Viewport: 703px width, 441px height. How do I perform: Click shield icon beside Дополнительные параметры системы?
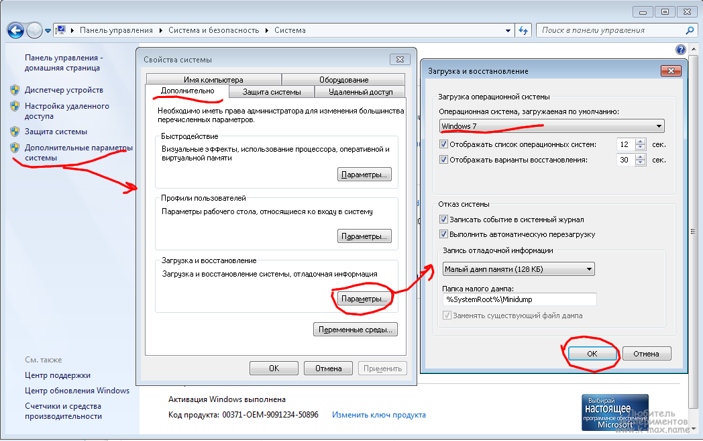point(15,148)
